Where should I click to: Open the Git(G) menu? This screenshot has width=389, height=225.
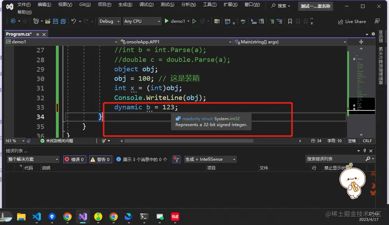(x=85, y=5)
